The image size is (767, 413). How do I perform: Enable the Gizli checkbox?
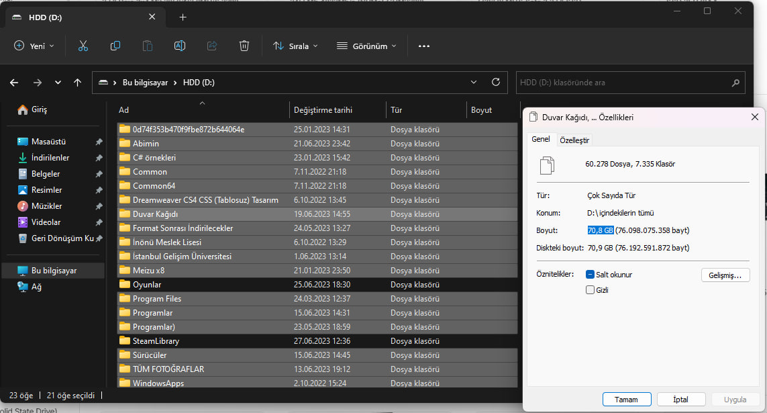click(590, 290)
